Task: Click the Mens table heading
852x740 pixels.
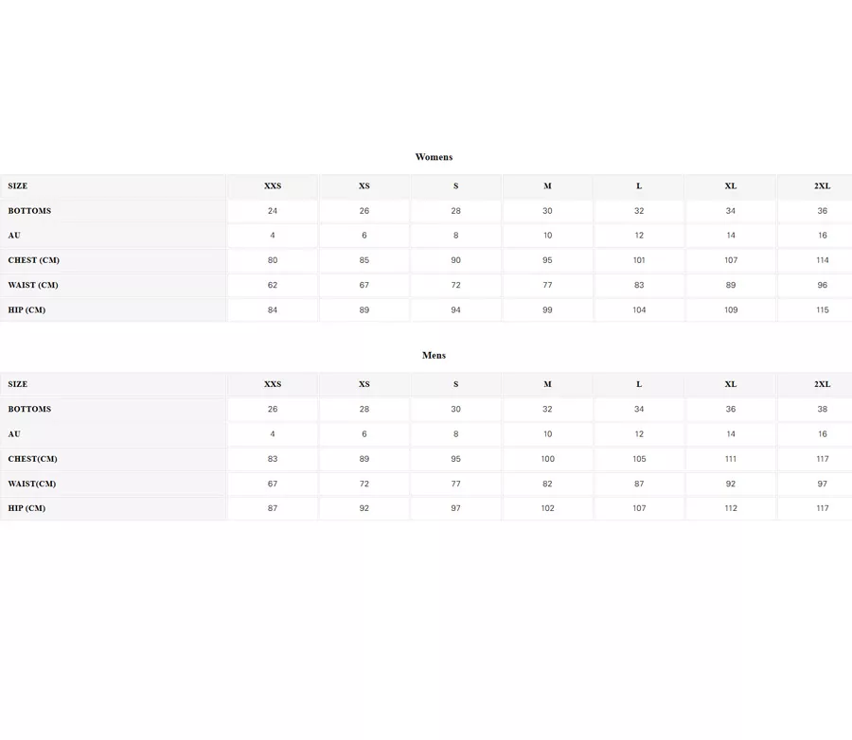Action: tap(434, 356)
